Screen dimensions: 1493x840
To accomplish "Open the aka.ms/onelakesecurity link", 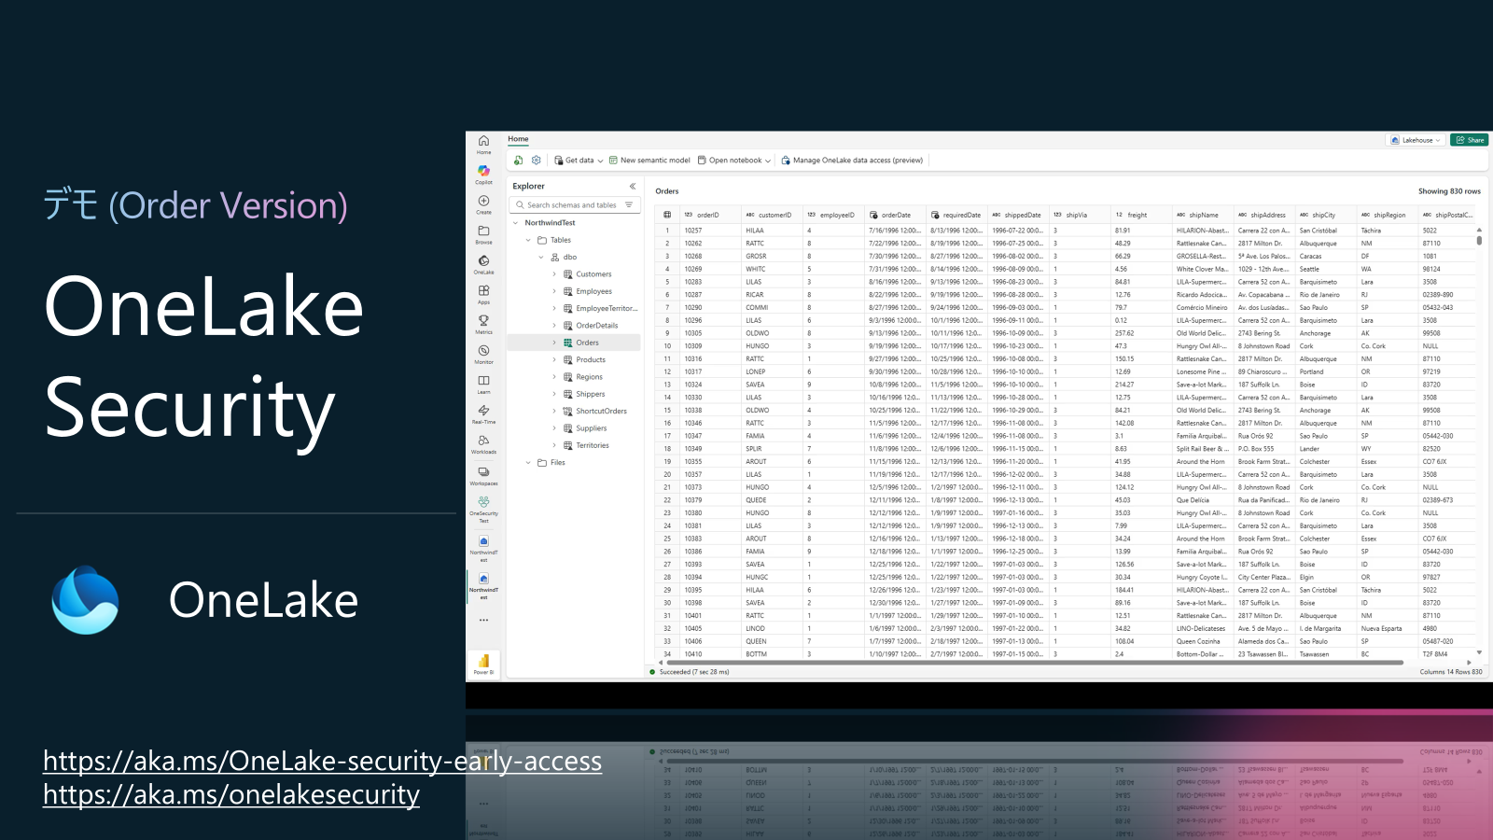I will [x=231, y=794].
